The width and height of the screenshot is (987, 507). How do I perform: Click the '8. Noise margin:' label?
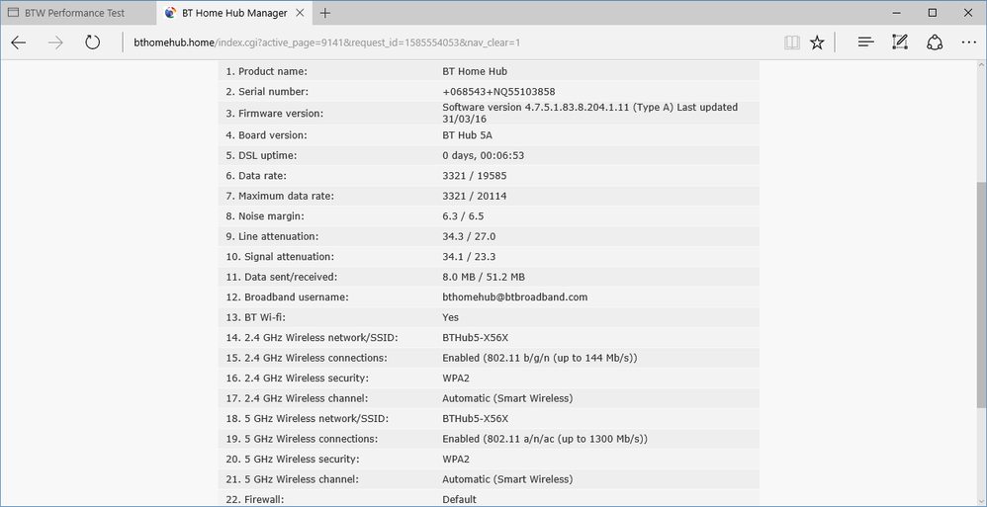click(x=265, y=216)
